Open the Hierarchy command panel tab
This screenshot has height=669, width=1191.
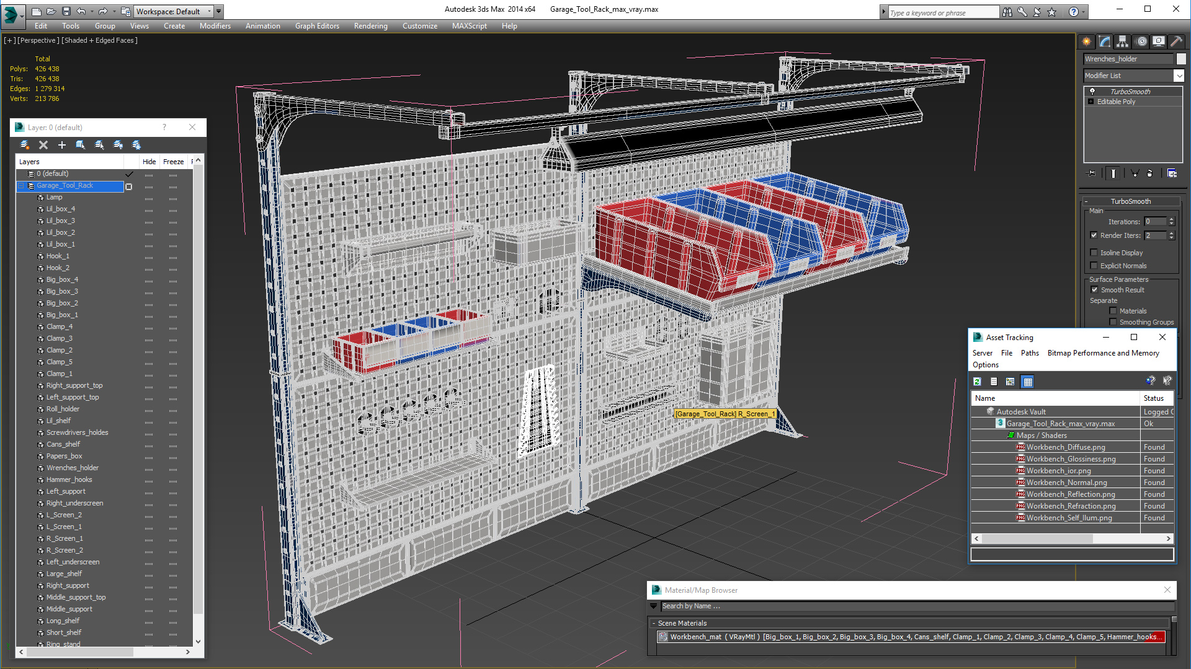click(x=1123, y=42)
